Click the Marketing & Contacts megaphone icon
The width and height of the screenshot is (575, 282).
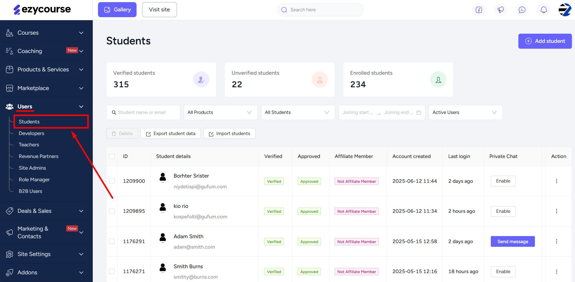pyautogui.click(x=9, y=232)
